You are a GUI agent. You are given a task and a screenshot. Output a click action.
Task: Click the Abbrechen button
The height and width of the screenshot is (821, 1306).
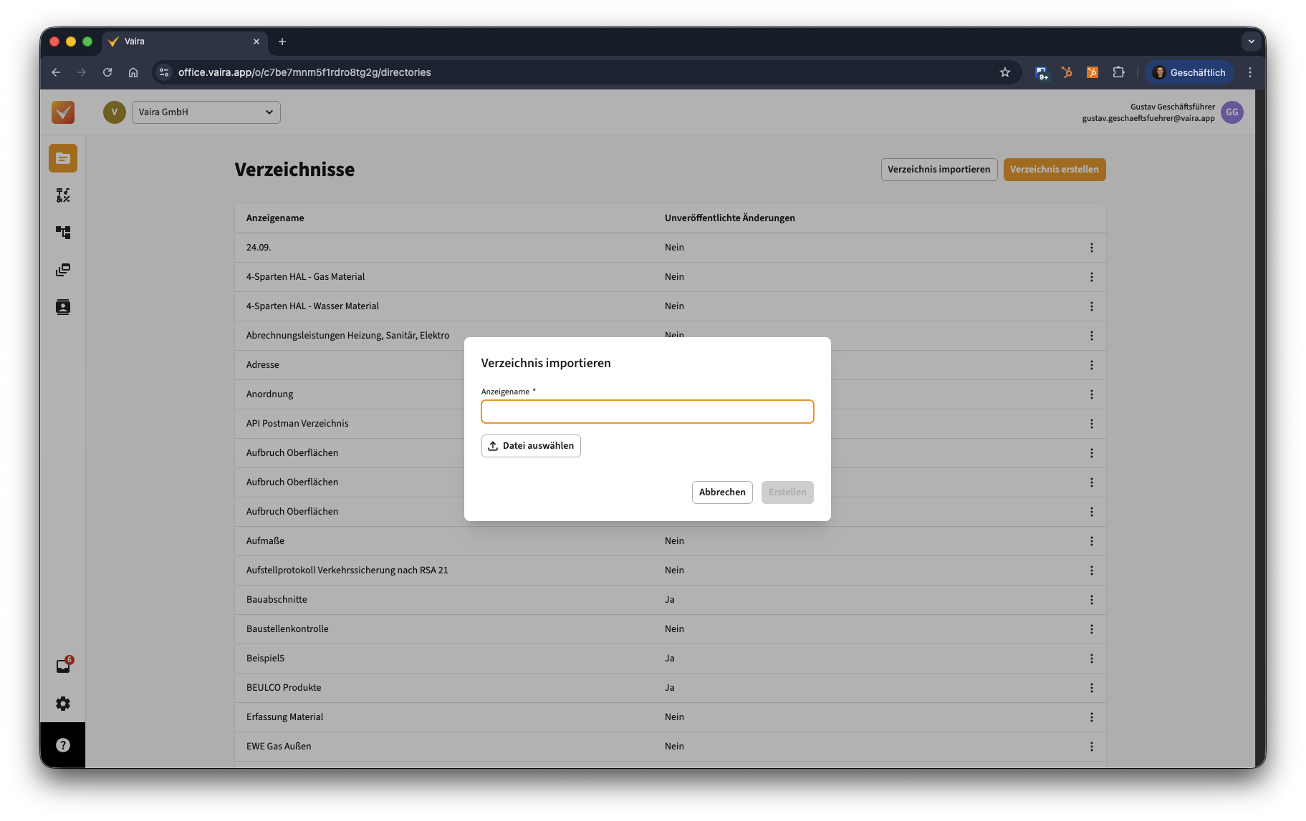(722, 492)
